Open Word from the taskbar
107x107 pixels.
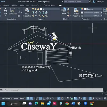point(73,104)
